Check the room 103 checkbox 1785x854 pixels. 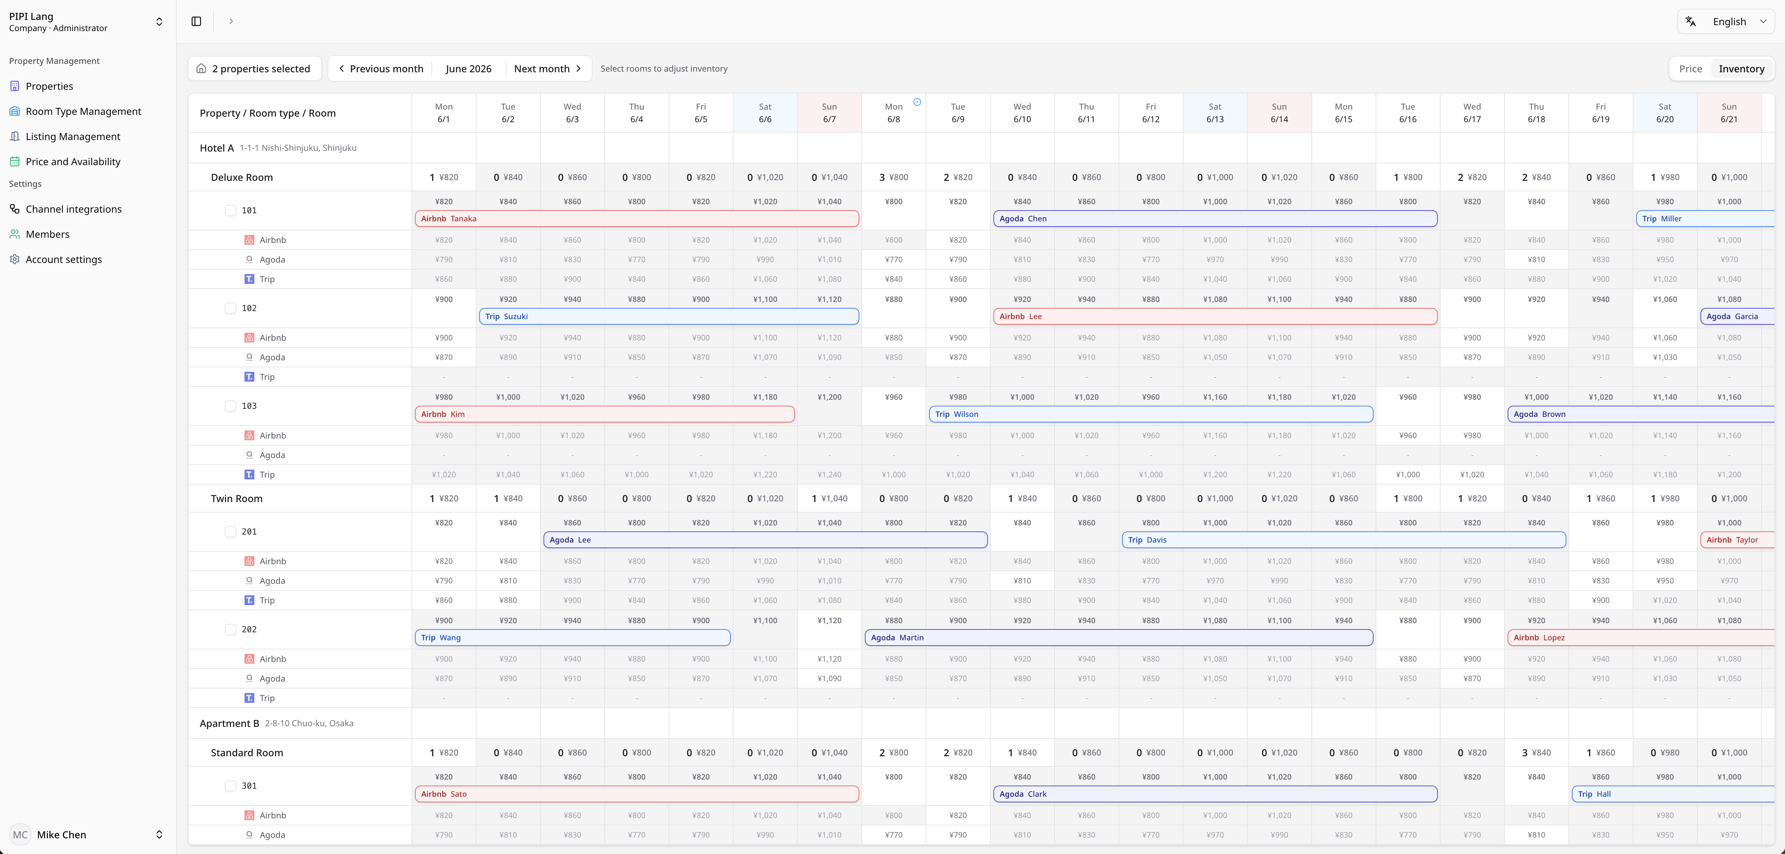coord(230,406)
